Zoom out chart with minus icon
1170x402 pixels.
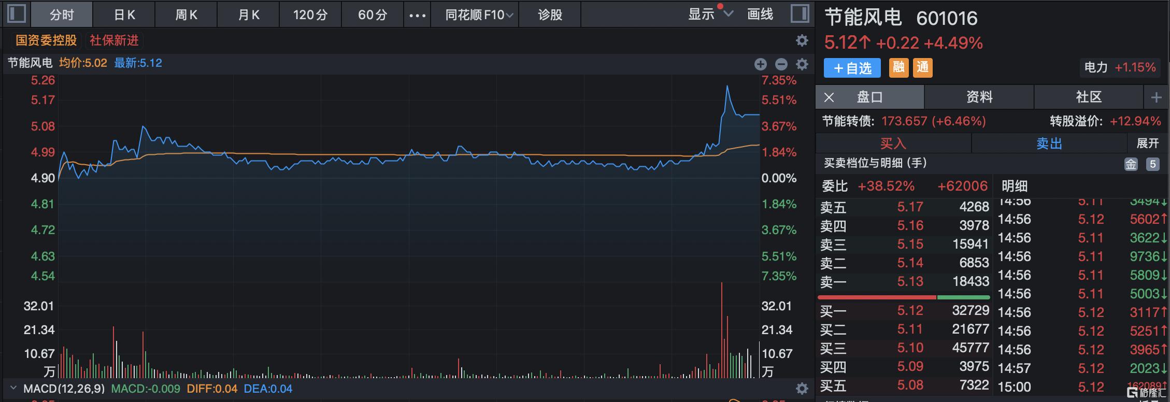click(781, 64)
